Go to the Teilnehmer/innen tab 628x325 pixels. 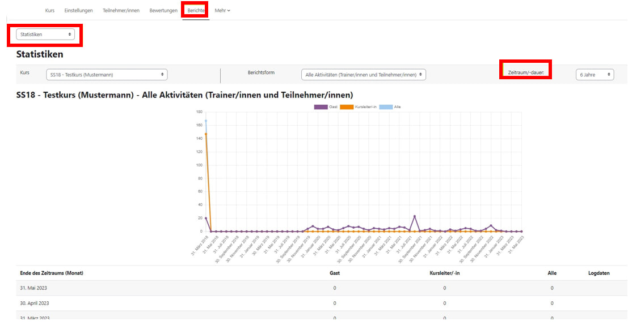tap(121, 10)
